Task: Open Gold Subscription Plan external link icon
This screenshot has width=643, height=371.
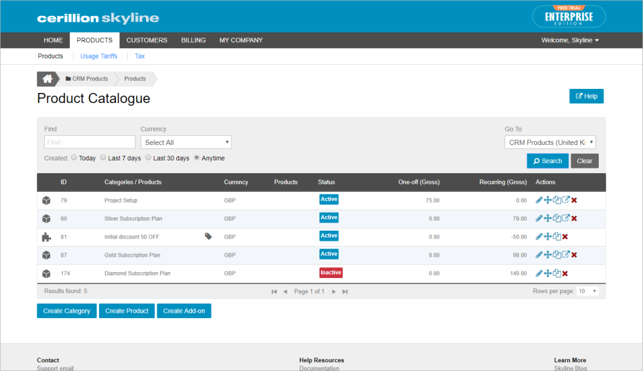Action: (x=565, y=254)
